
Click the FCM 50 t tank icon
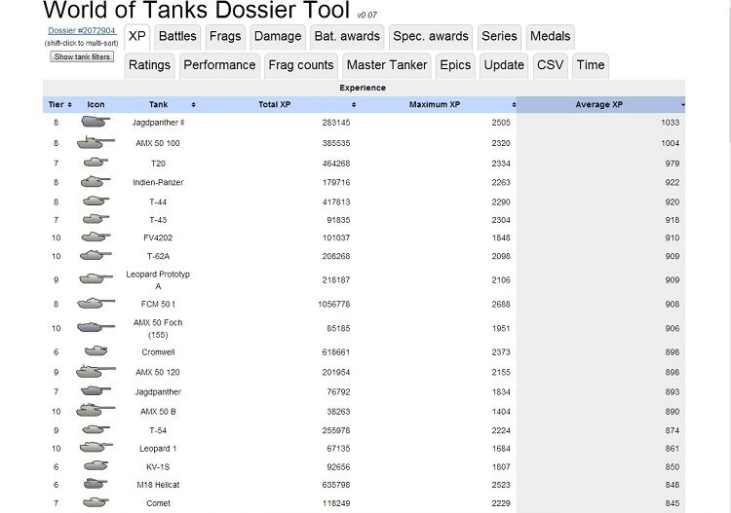coord(96,304)
